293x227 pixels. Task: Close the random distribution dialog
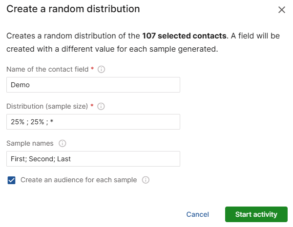tap(281, 10)
